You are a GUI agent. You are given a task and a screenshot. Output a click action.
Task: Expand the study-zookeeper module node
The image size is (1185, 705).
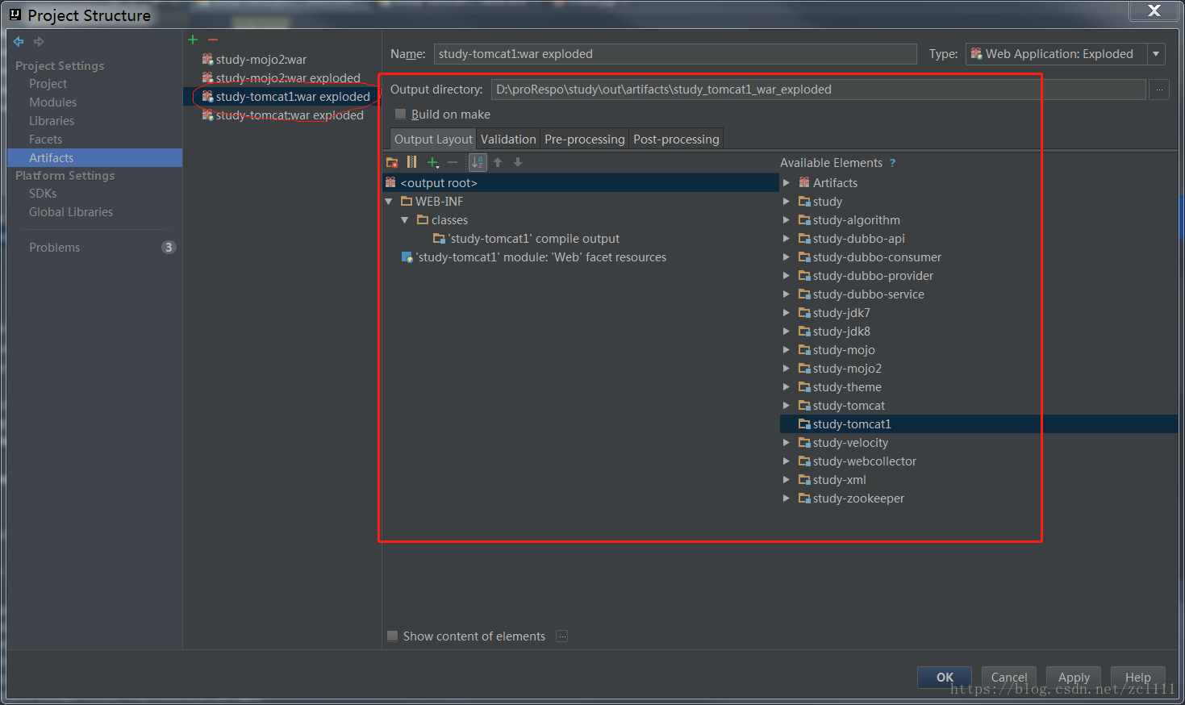[x=787, y=499]
